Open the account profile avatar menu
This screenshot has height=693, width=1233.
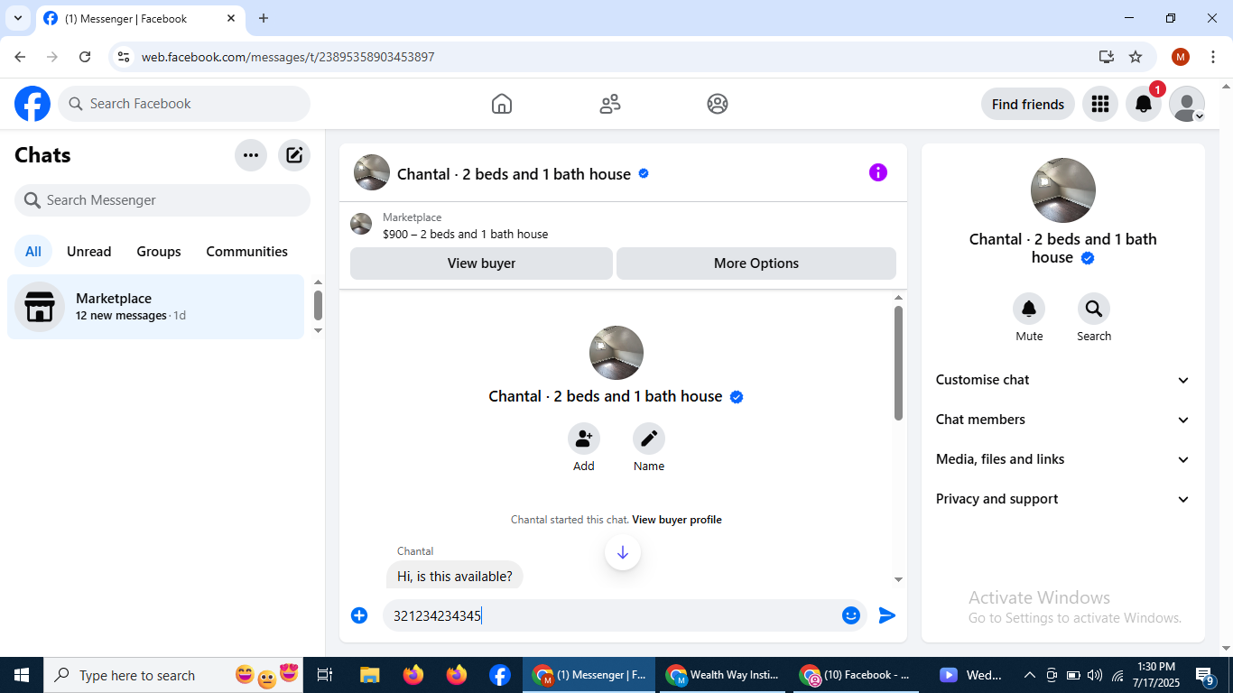pyautogui.click(x=1186, y=104)
